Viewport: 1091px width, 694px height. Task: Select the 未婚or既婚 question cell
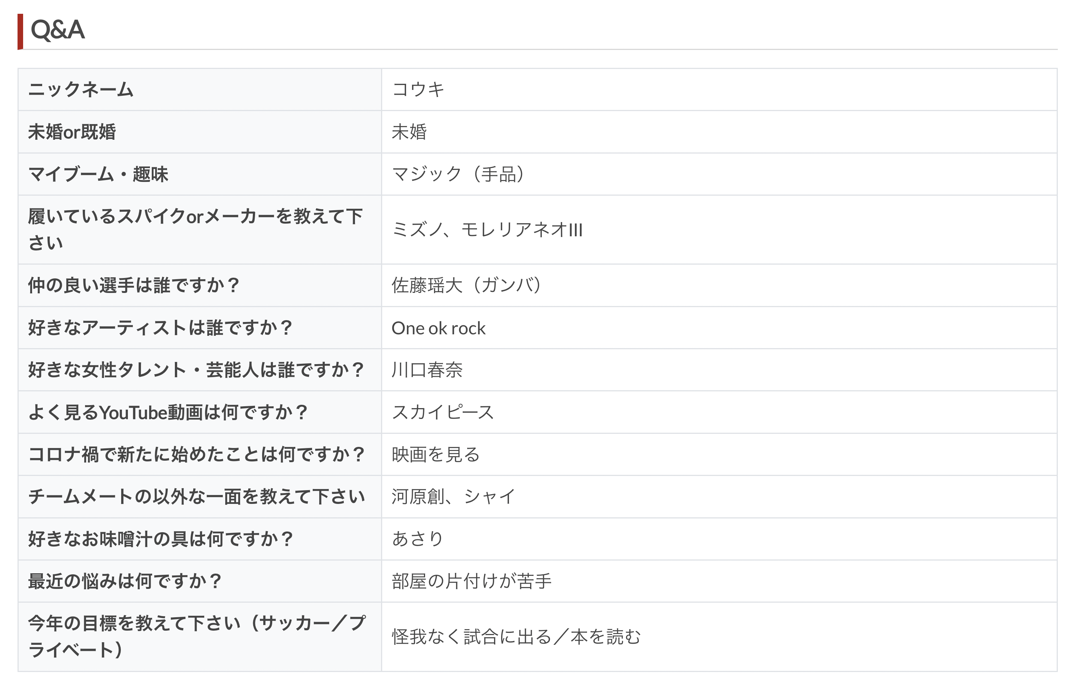200,132
